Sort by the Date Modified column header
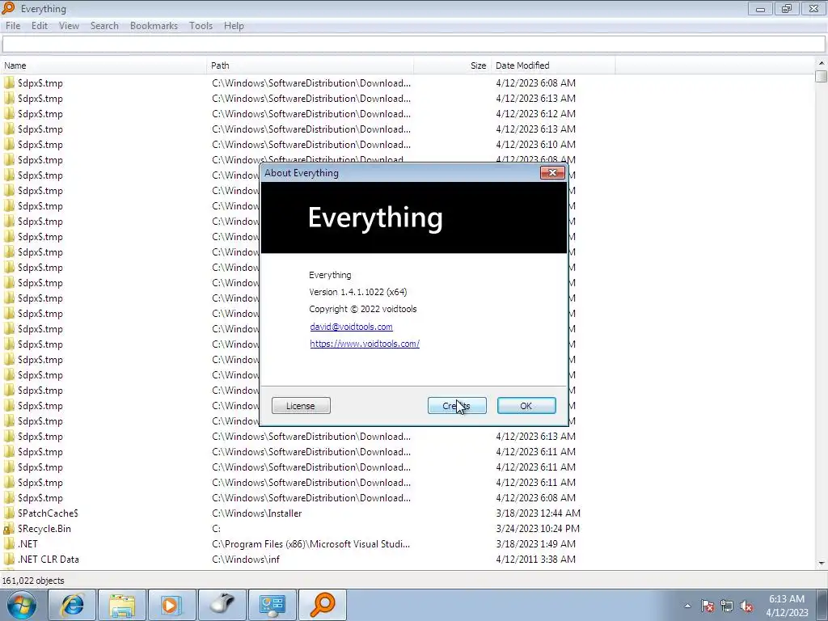The width and height of the screenshot is (828, 621). pyautogui.click(x=553, y=65)
